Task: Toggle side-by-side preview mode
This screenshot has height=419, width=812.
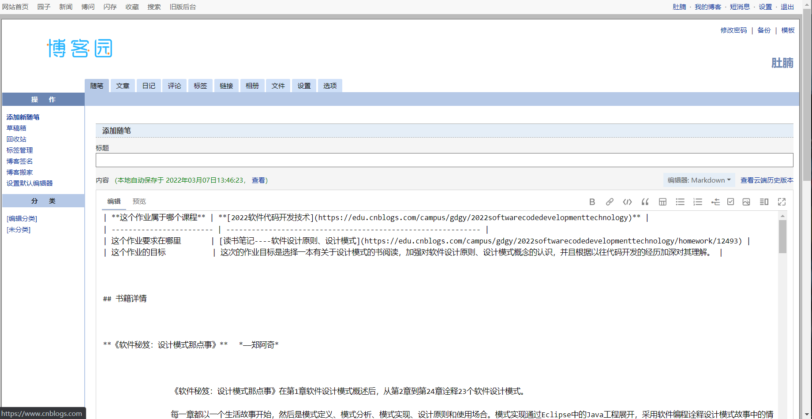Action: pos(764,202)
